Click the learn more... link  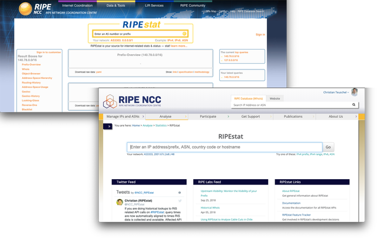(179, 46)
